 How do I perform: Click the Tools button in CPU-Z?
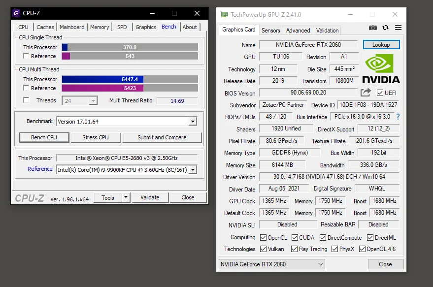point(108,197)
